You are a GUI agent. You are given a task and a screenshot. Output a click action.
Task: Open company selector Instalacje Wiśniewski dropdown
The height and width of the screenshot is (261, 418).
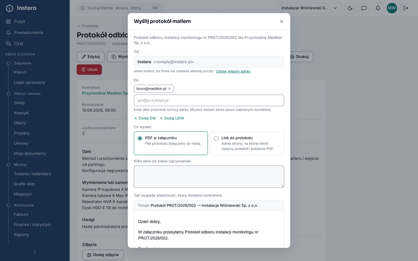(x=309, y=8)
